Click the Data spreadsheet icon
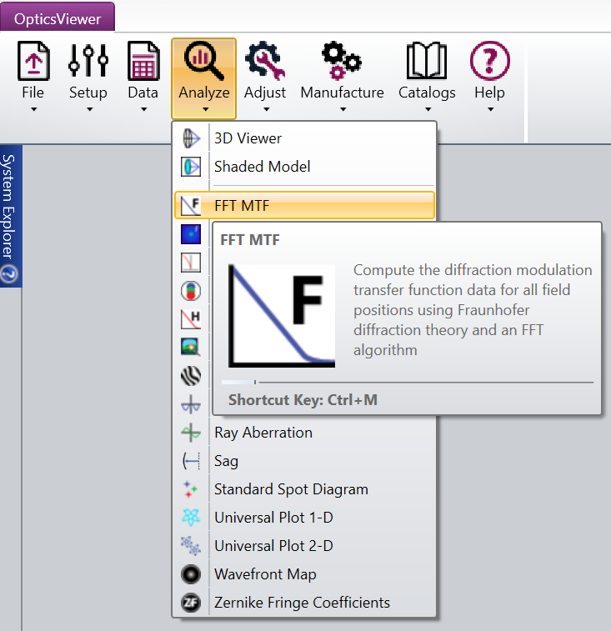The width and height of the screenshot is (611, 631). [143, 61]
